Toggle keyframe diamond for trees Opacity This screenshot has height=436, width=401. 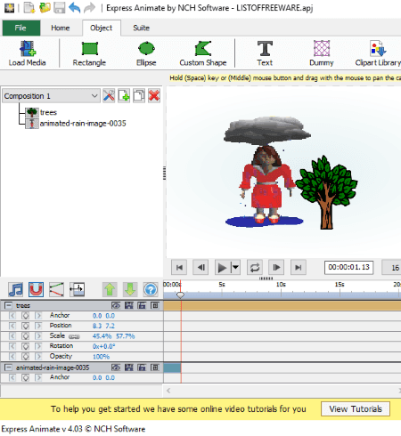(x=25, y=356)
